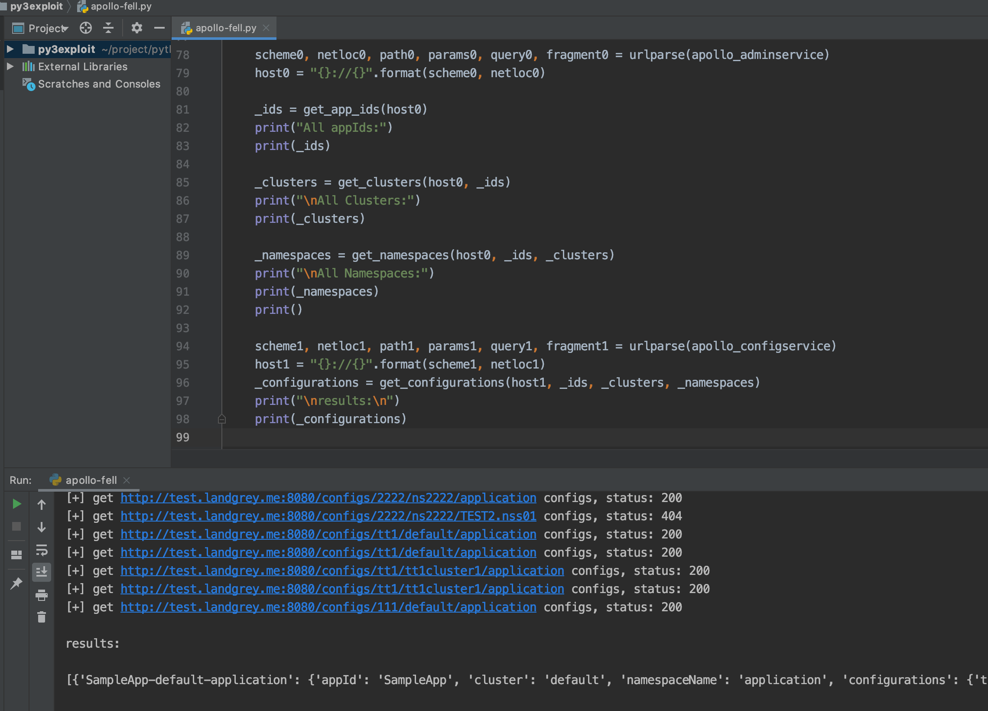Click the get_namespaces call on line 89
The height and width of the screenshot is (711, 988).
pos(483,255)
